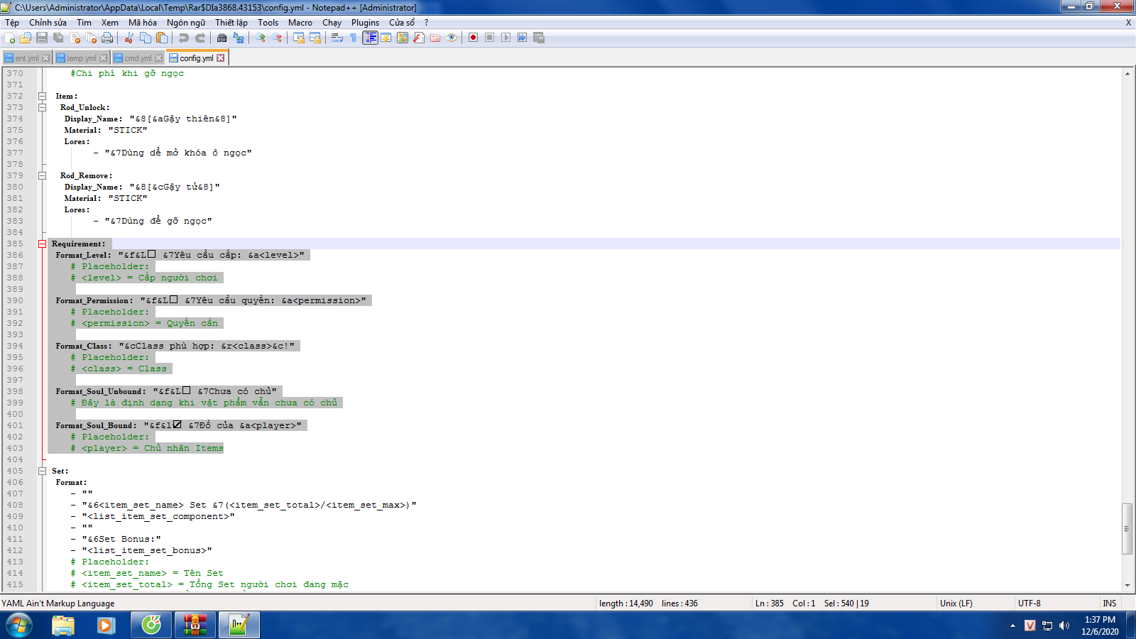Close the ent.yml tab
1136x639 pixels.
click(x=46, y=58)
